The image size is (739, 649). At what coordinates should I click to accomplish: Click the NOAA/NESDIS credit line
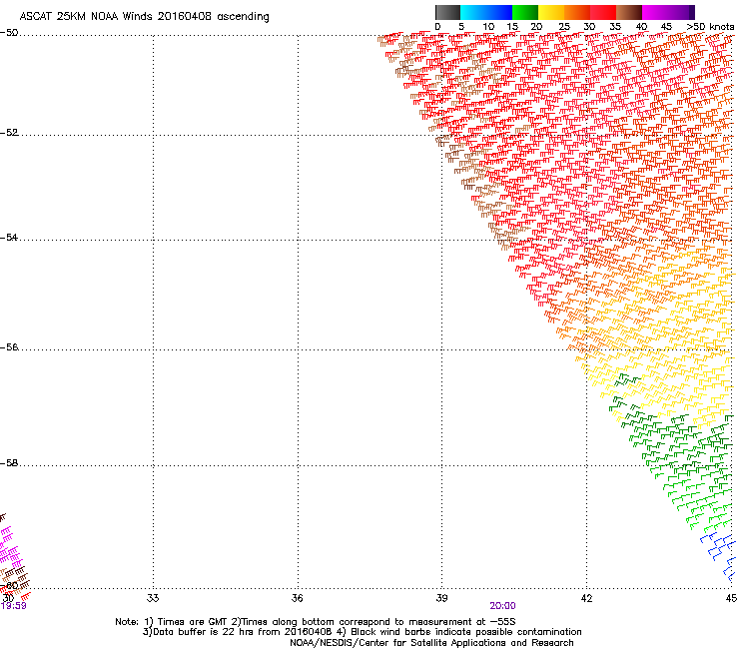click(431, 643)
